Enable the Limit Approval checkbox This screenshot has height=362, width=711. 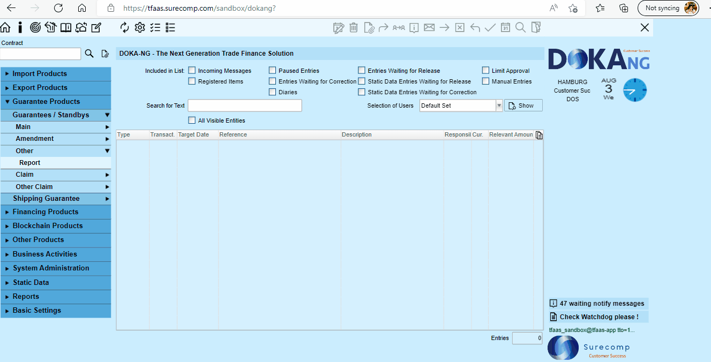[486, 70]
